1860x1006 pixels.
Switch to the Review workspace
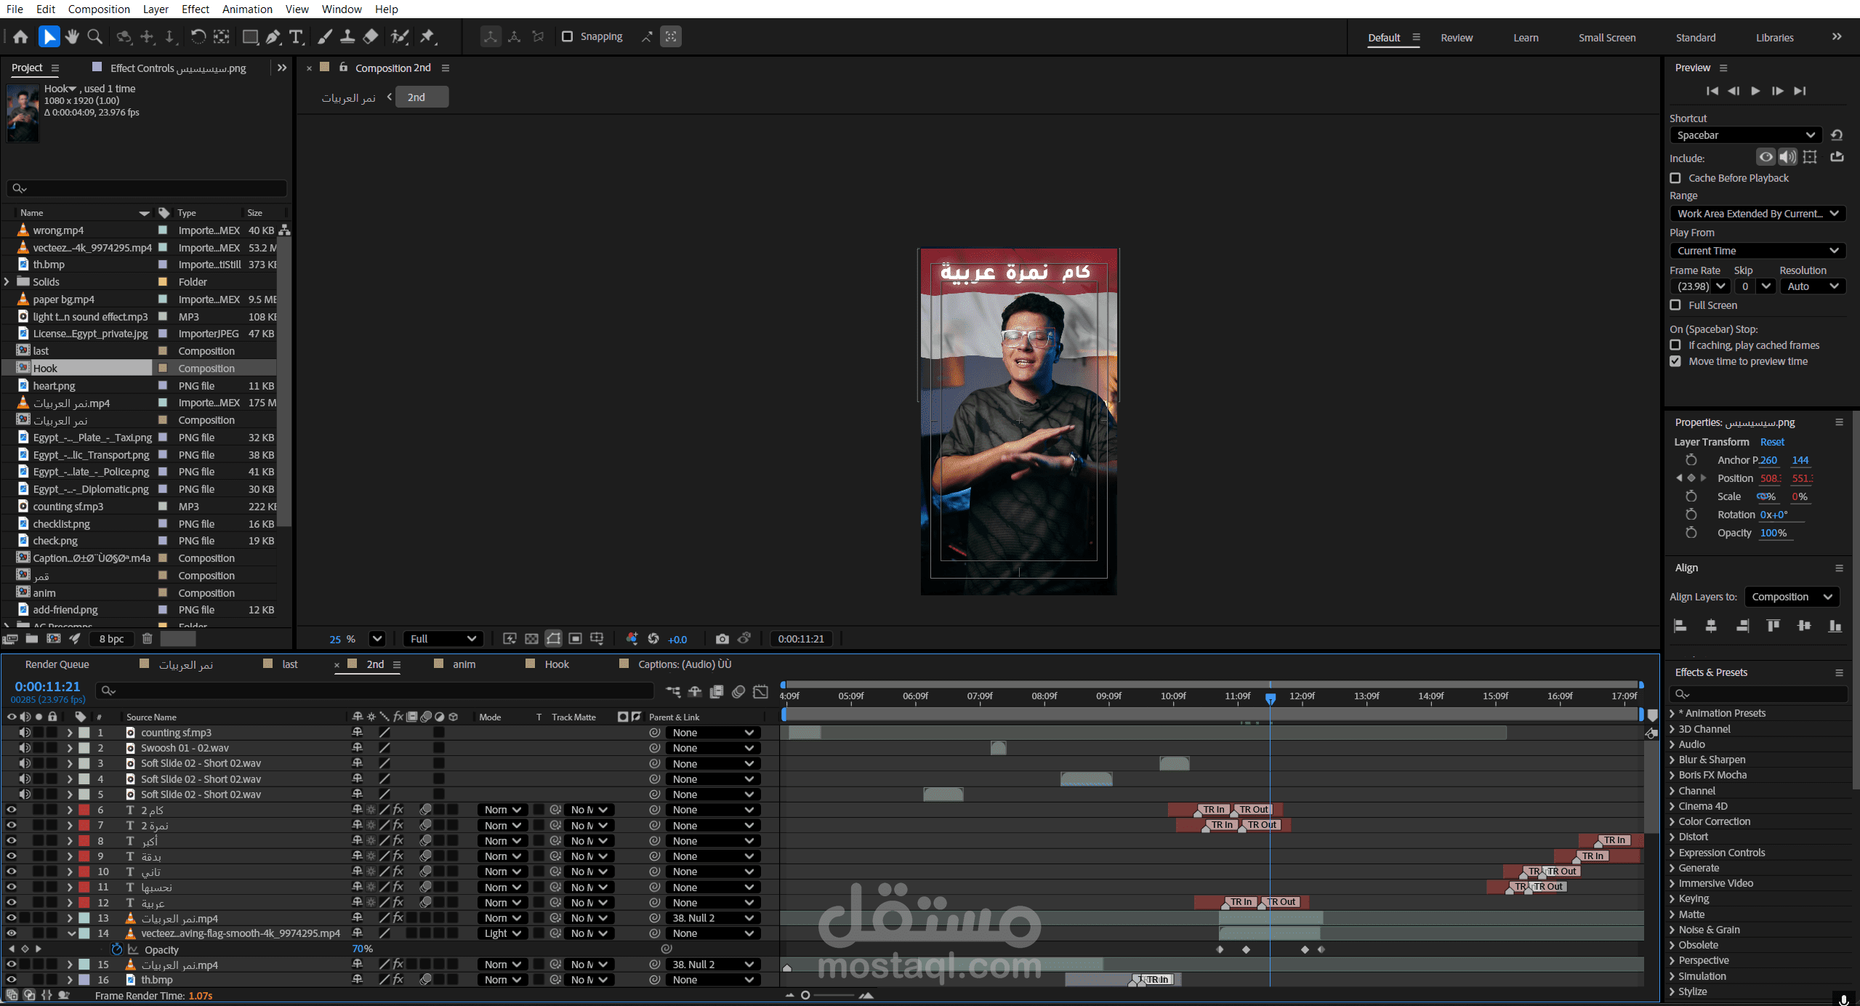[1456, 38]
